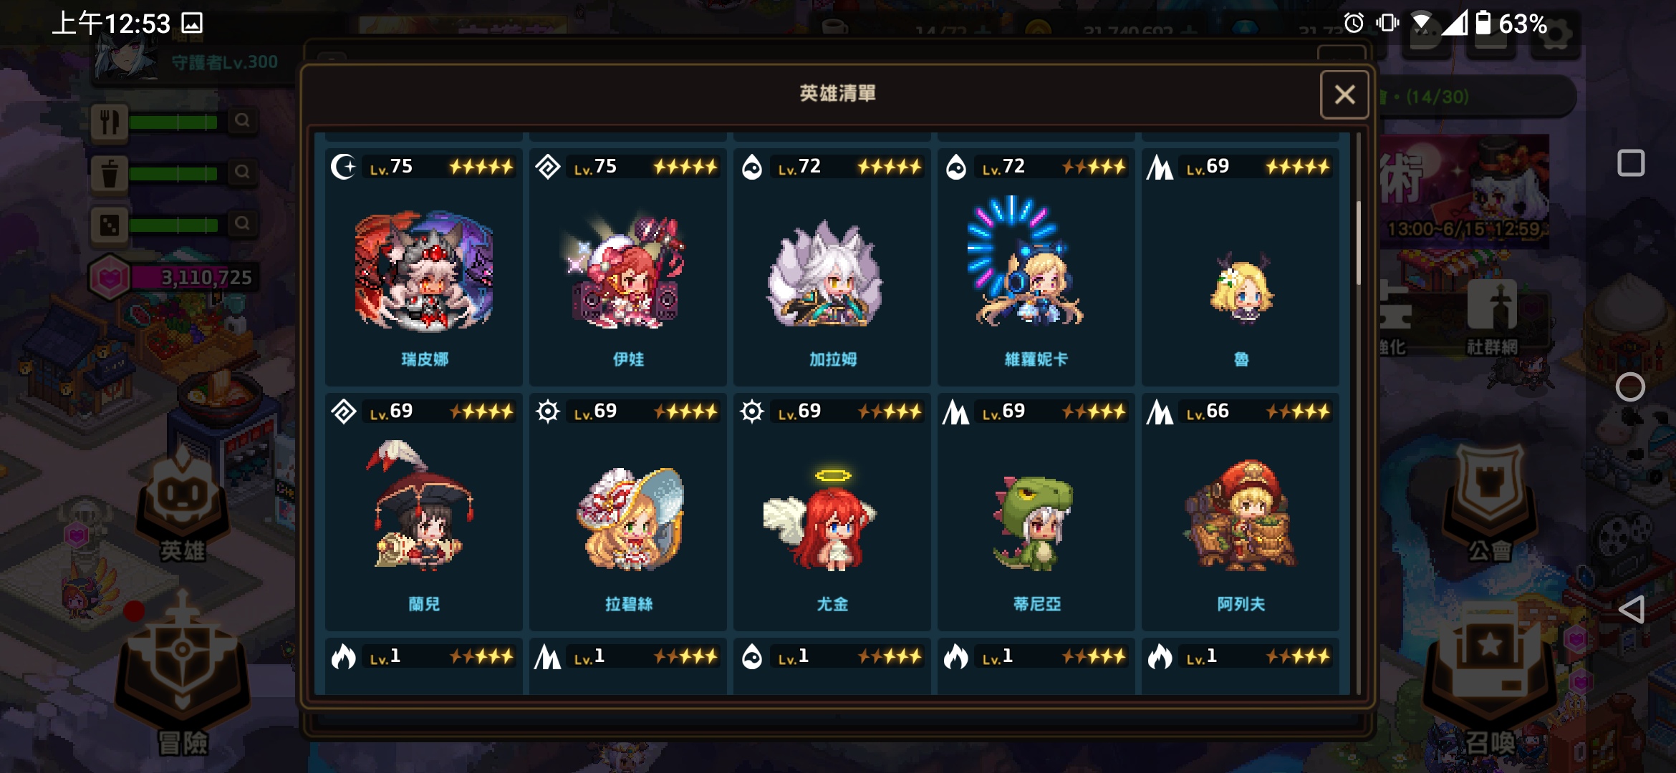Select hero 拉碧絲 with parasol
Viewport: 1676px width, 773px height.
(x=628, y=512)
